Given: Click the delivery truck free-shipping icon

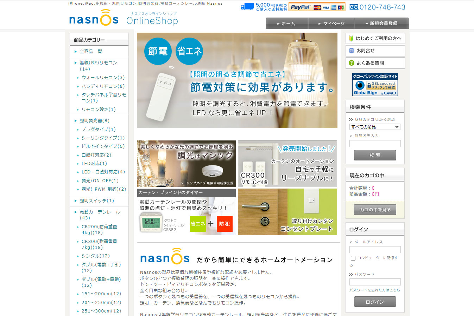Looking at the screenshot, I should pyautogui.click(x=247, y=7).
